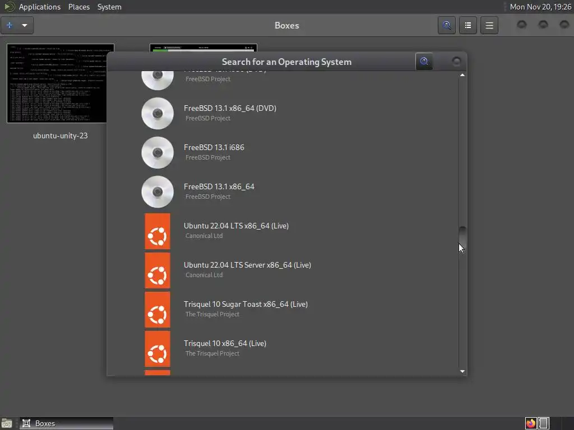Open the second box thumbnail behind the dialog
Image resolution: width=574 pixels, height=430 pixels.
click(203, 48)
